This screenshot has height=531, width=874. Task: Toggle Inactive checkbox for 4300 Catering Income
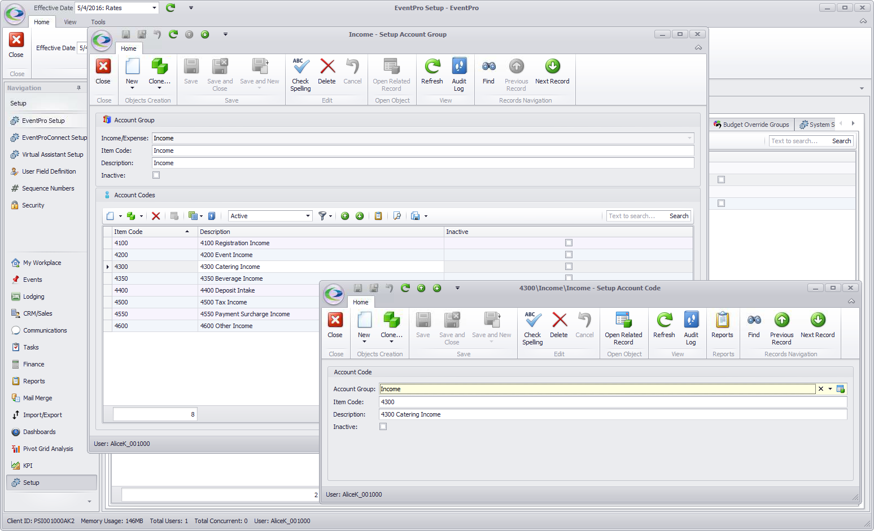(569, 267)
